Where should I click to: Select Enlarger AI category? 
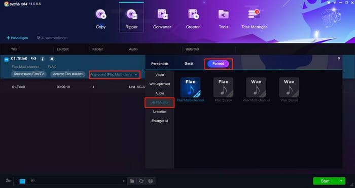(160, 121)
